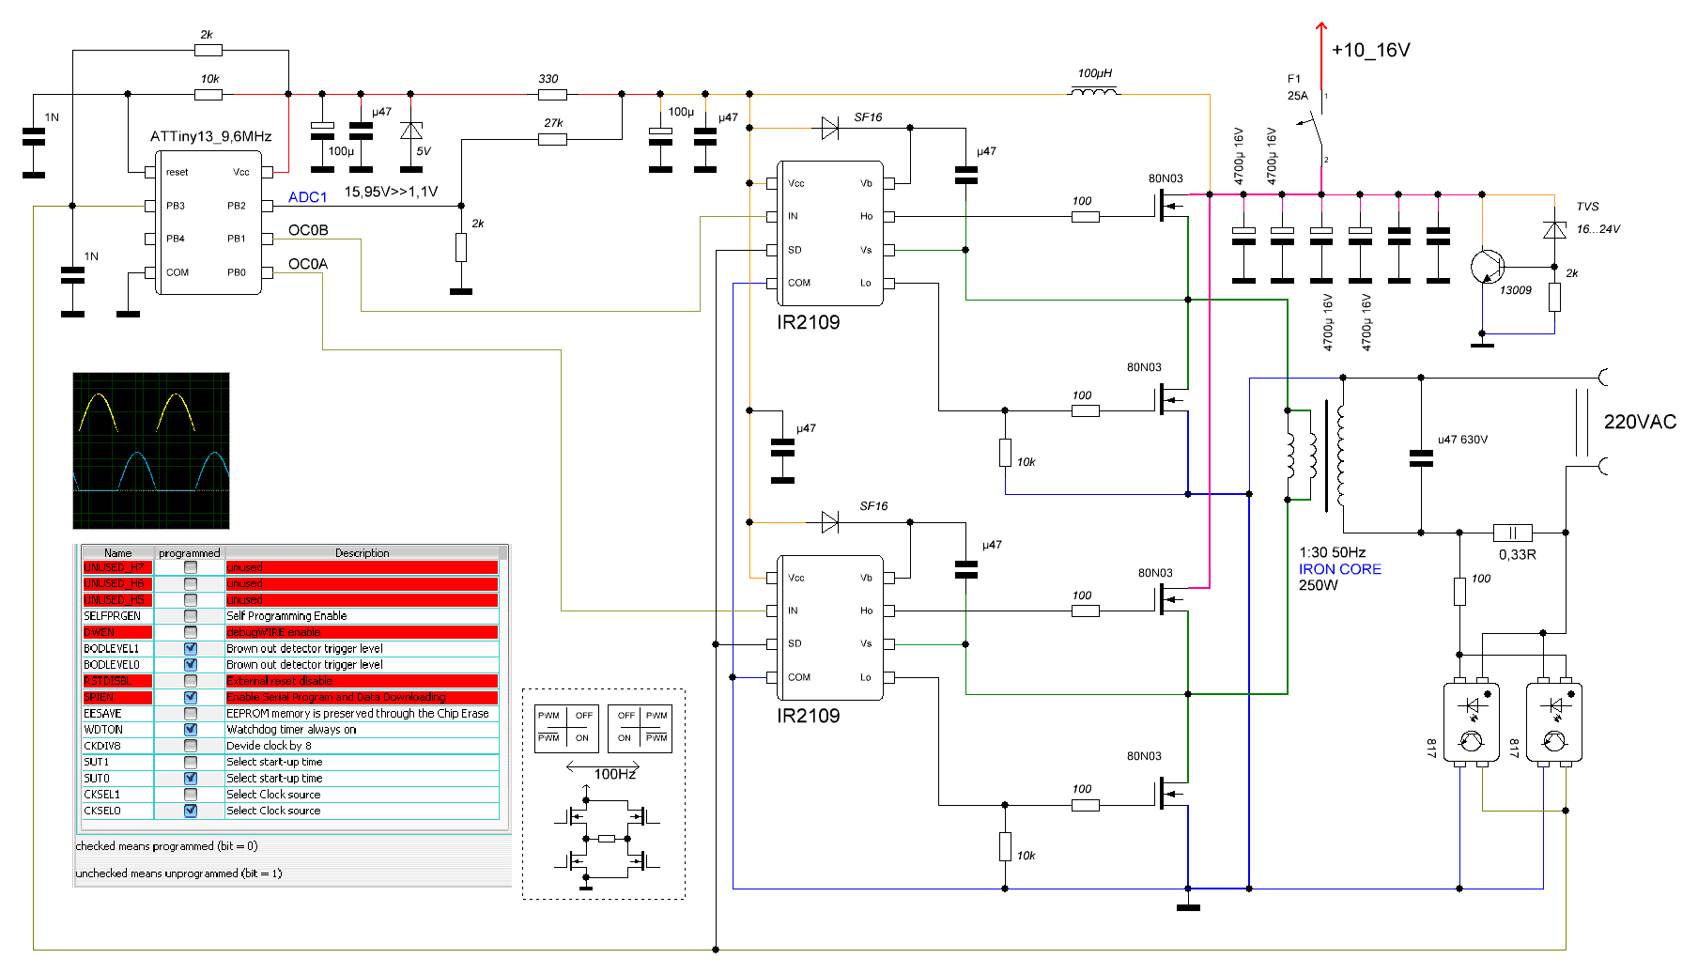Select the lower IR2109 driver chip
The height and width of the screenshot is (974, 1698).
(x=830, y=627)
